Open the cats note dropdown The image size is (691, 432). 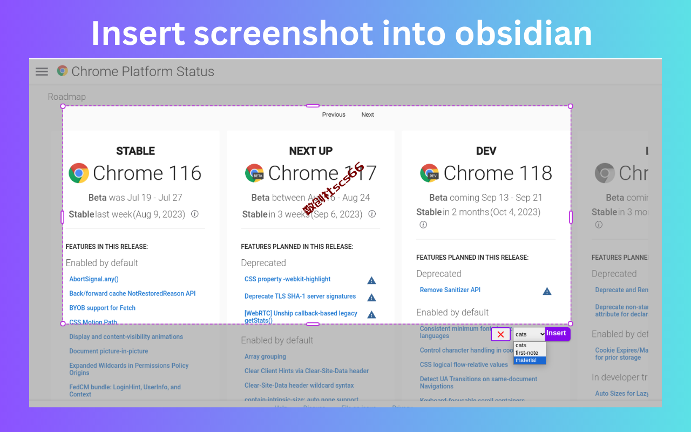pyautogui.click(x=530, y=334)
